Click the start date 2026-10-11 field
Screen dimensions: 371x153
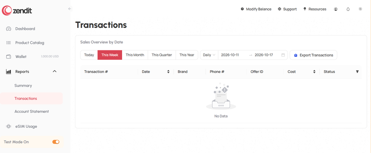(x=230, y=55)
